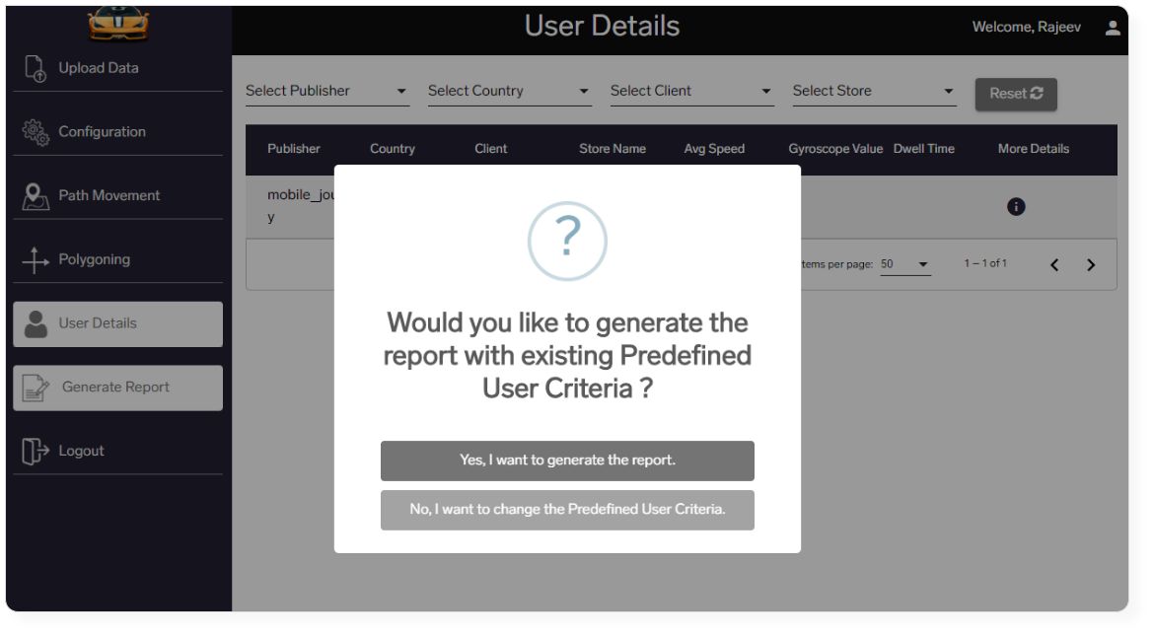
Task: Click the Upload Data file icon
Action: tap(36, 68)
